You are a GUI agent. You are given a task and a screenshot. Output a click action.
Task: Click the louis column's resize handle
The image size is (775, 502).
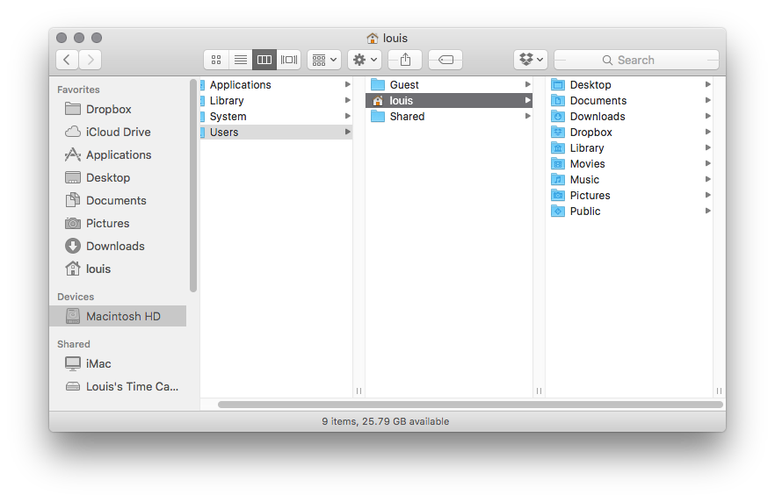click(x=719, y=391)
